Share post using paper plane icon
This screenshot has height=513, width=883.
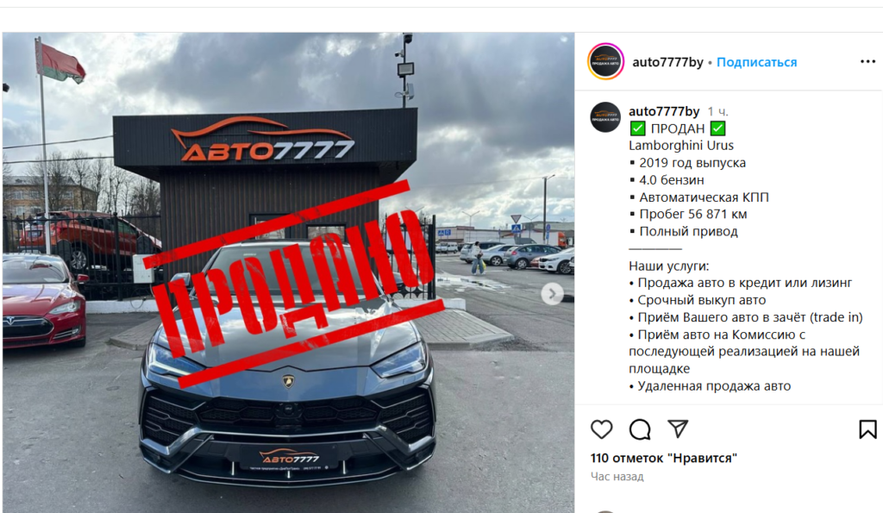[678, 429]
